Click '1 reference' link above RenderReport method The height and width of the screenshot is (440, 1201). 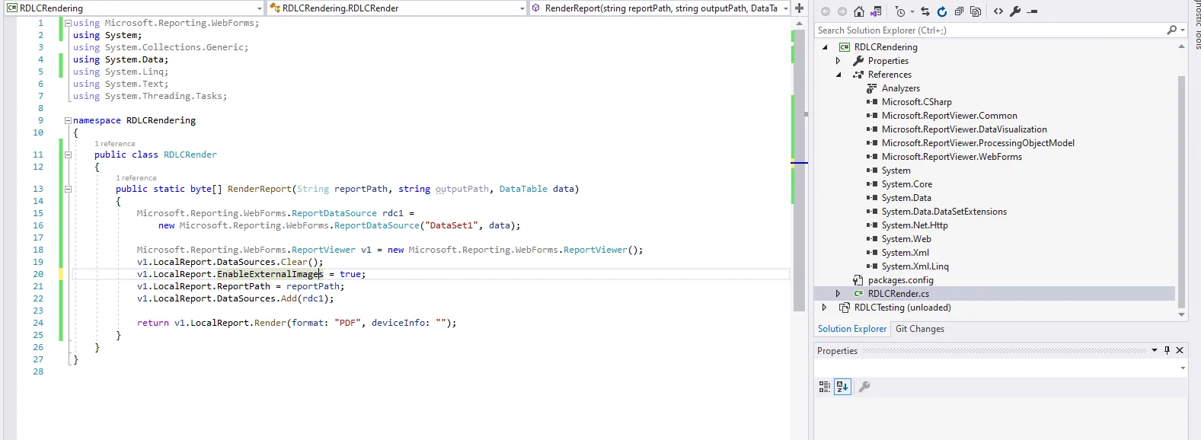pos(136,178)
